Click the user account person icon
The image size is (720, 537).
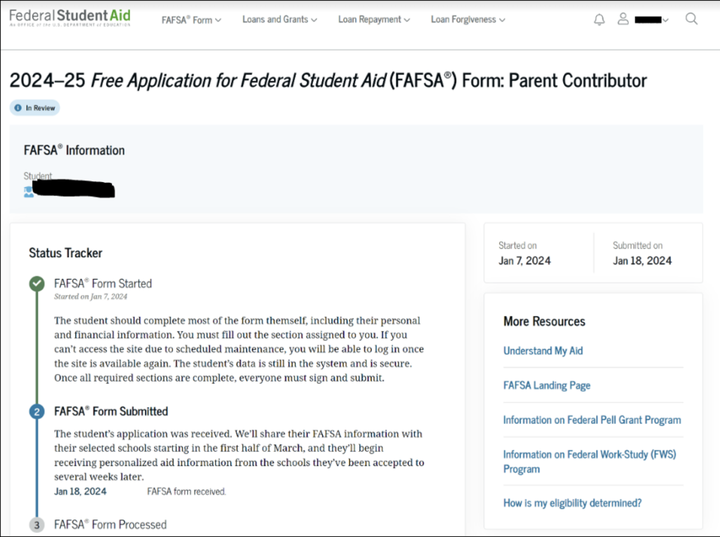[623, 19]
